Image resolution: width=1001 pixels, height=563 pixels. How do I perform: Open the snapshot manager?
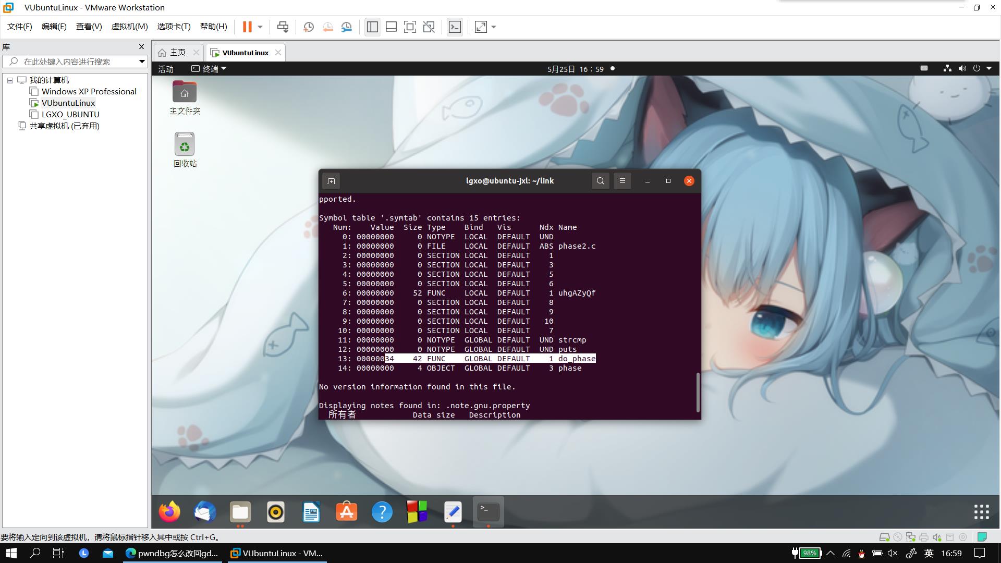click(347, 27)
